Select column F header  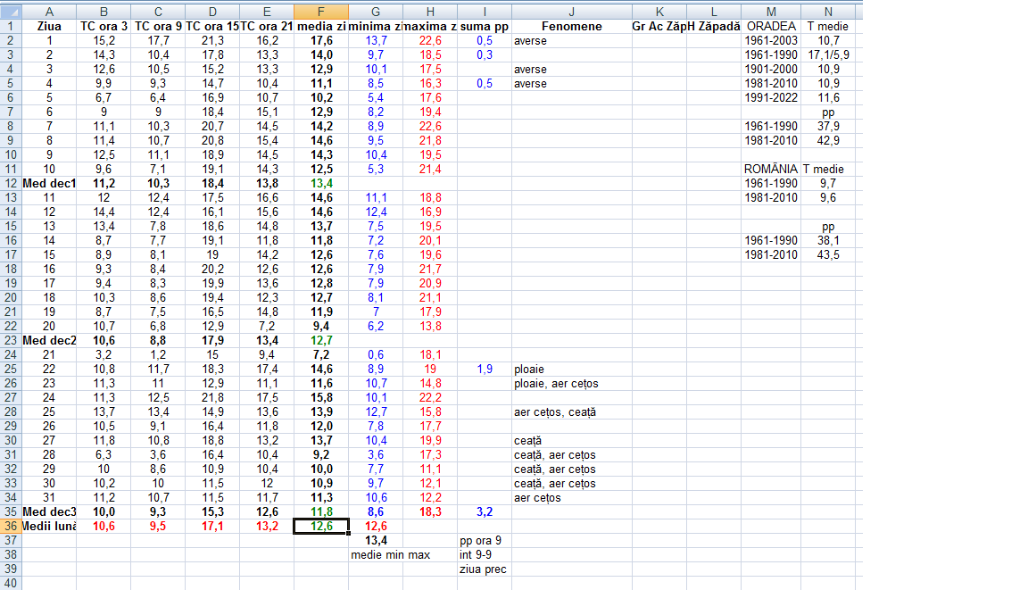[x=321, y=12]
